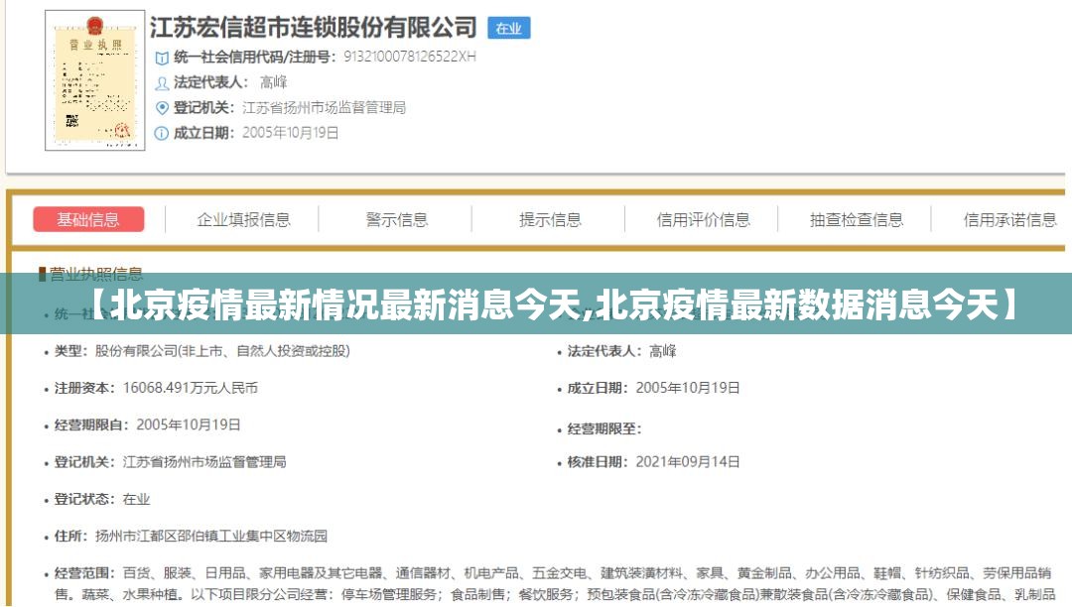Click the establishment date info icon

pos(162,133)
